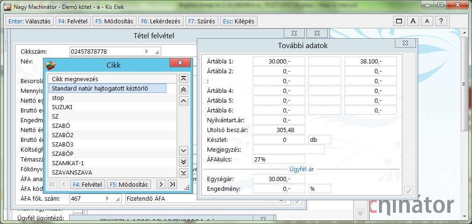This screenshot has height=224, width=472.
Task: Click F6: Lekérdezés button
Action: tap(161, 21)
